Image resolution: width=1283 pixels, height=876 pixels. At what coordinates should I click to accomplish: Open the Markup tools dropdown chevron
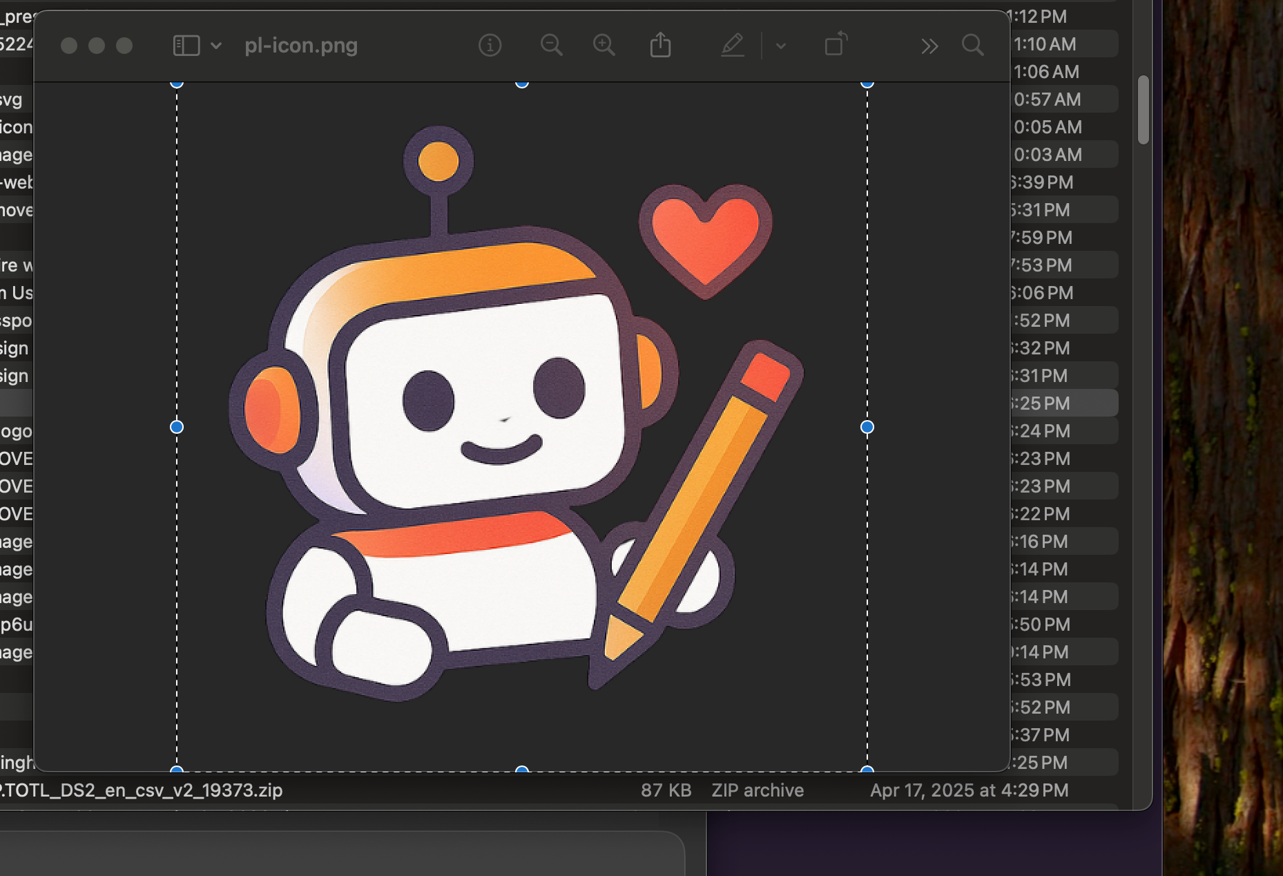coord(781,46)
